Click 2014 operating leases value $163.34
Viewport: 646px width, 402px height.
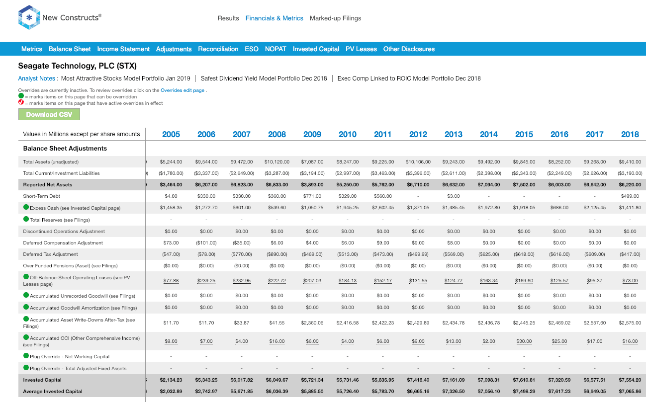click(489, 281)
